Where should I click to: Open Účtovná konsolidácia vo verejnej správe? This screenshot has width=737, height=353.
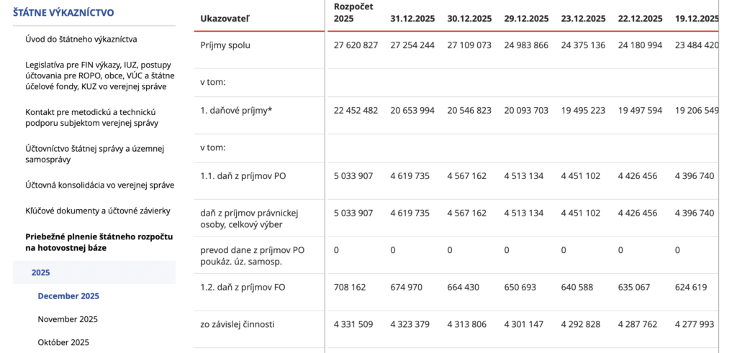pos(99,185)
